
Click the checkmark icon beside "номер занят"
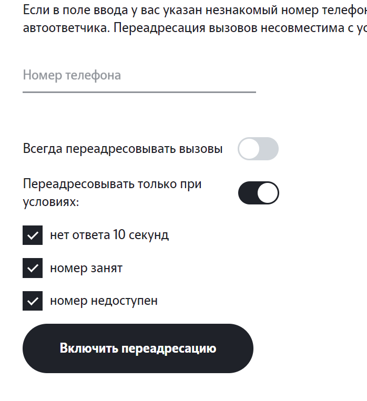point(33,268)
